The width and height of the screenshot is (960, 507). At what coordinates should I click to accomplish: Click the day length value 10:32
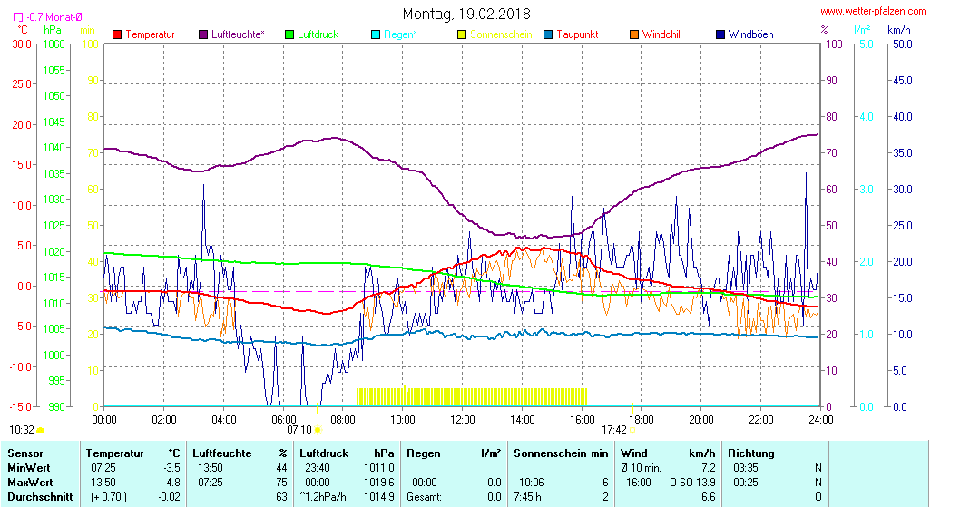tap(22, 430)
